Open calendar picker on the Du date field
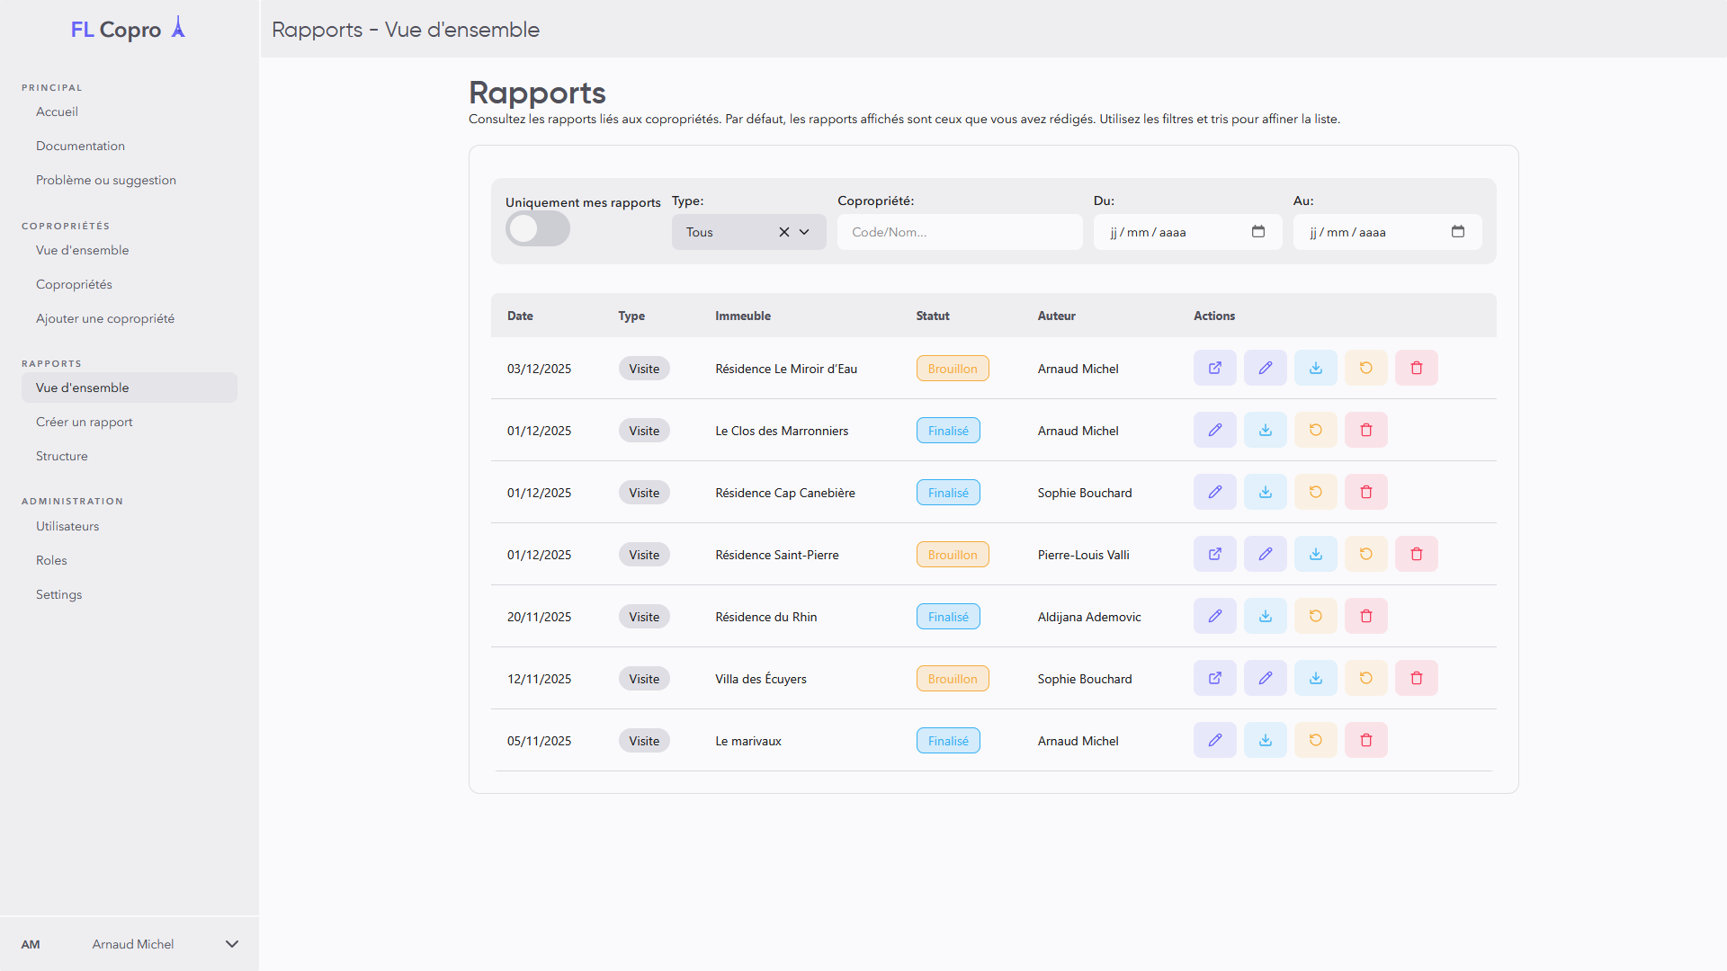The width and height of the screenshot is (1727, 971). pos(1257,231)
